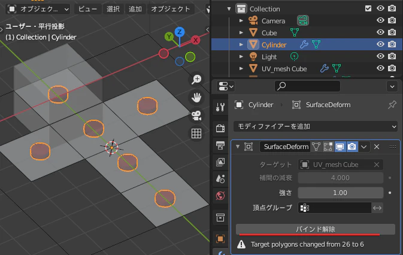Switch perspective/orthographic with the grid icon

click(x=196, y=133)
